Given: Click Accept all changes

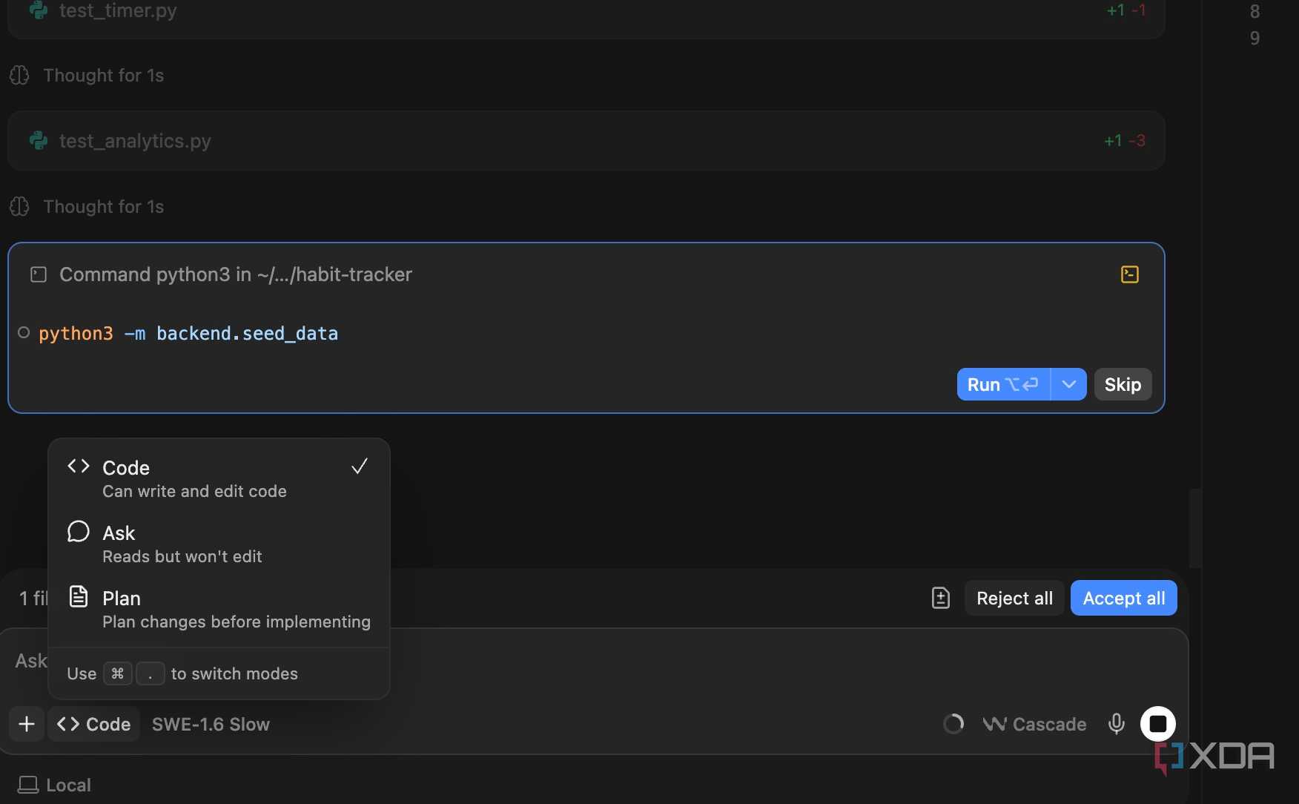Looking at the screenshot, I should (x=1123, y=598).
